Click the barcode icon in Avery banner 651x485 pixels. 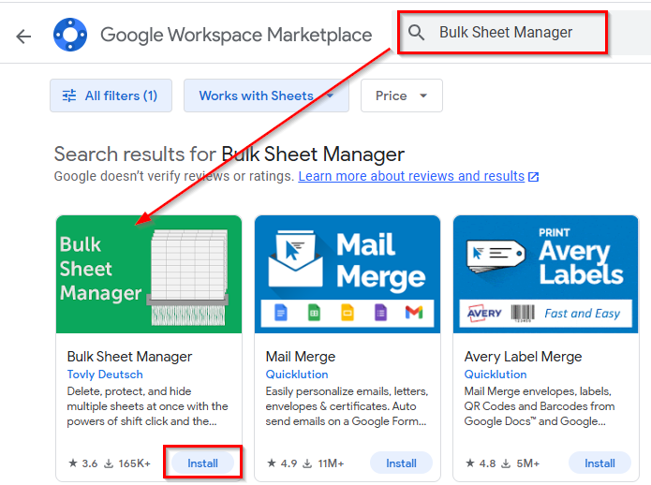click(523, 314)
